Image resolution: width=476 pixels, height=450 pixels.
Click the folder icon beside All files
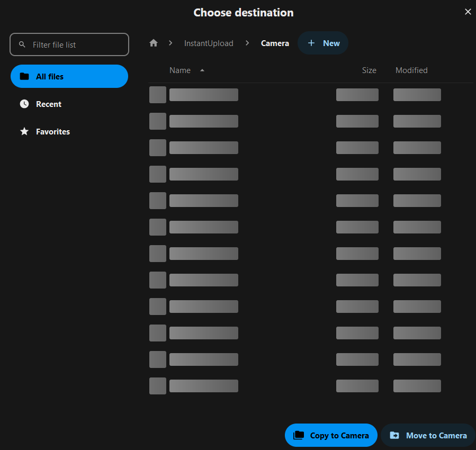pyautogui.click(x=24, y=76)
